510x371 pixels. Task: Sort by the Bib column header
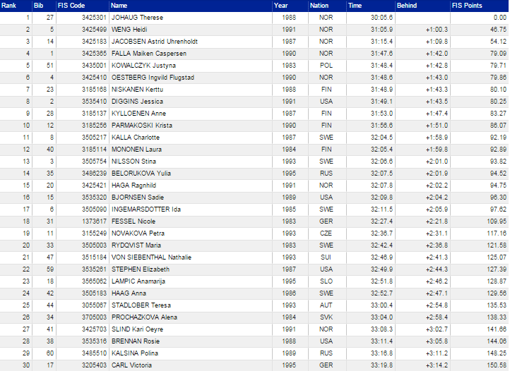pyautogui.click(x=38, y=6)
